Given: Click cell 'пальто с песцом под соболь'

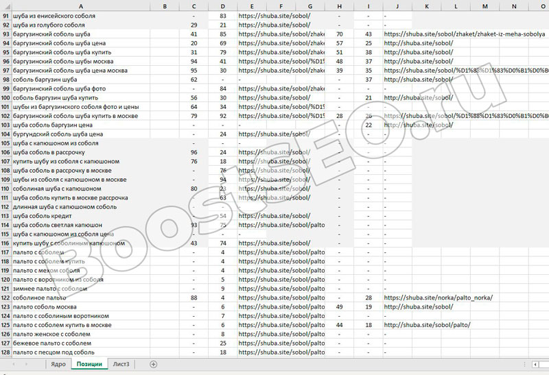Looking at the screenshot, I should click(x=81, y=352).
